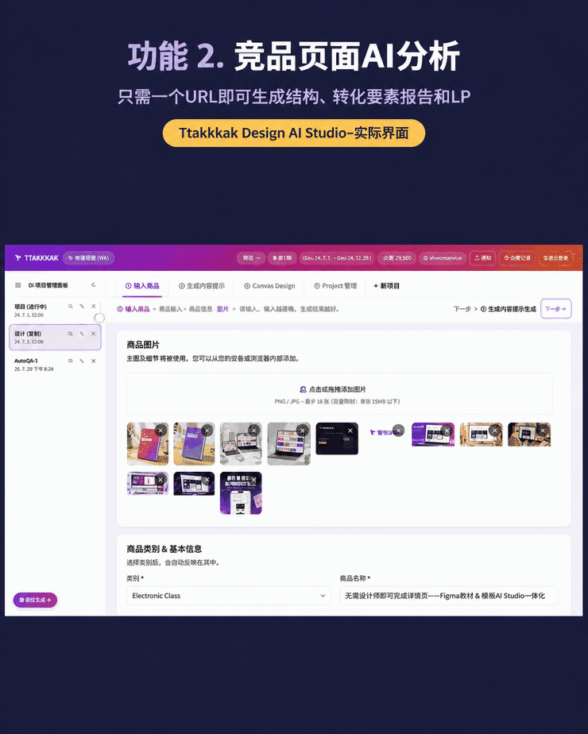
Task: Remove the single laptop product image
Action: click(303, 431)
